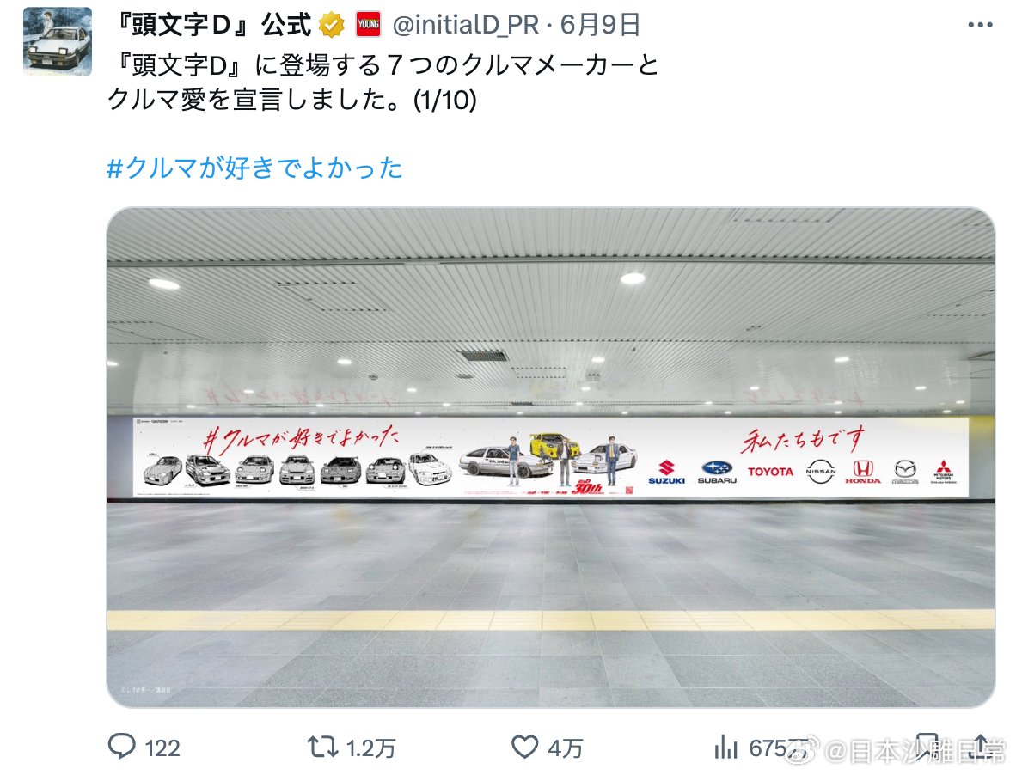Bookmark this tweet
The image size is (1016, 775).
pyautogui.click(x=927, y=747)
